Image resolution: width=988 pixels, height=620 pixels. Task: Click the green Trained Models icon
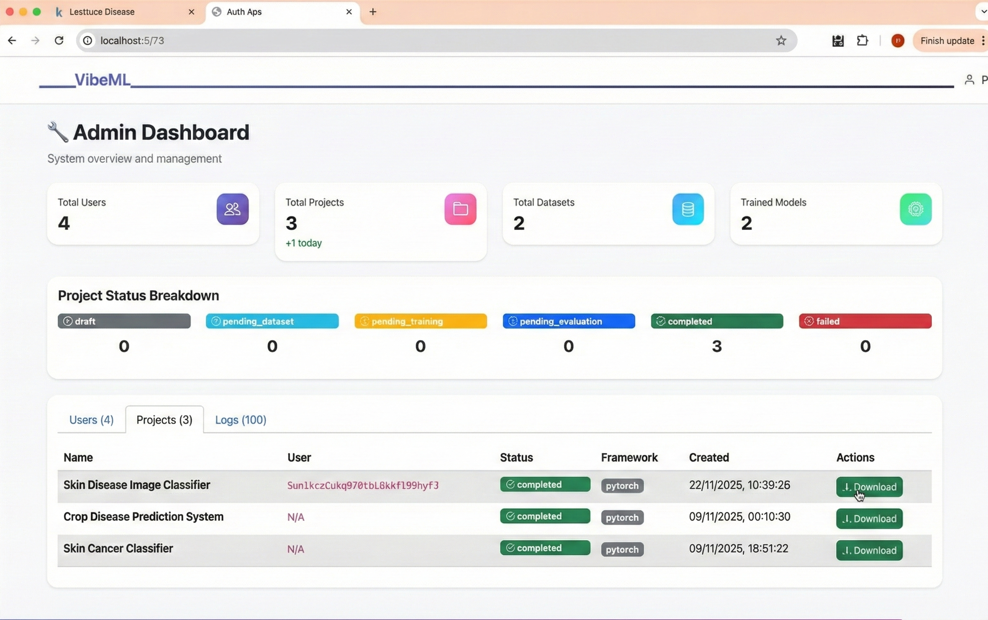[x=915, y=209]
